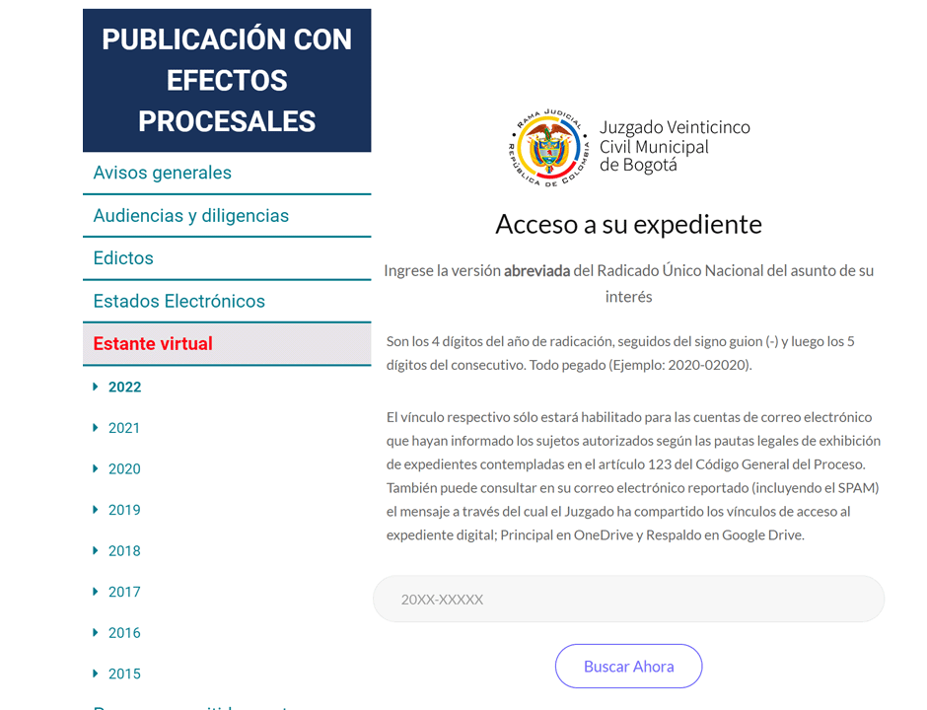Expand the 2022 year entry
The width and height of the screenshot is (927, 710).
click(124, 388)
